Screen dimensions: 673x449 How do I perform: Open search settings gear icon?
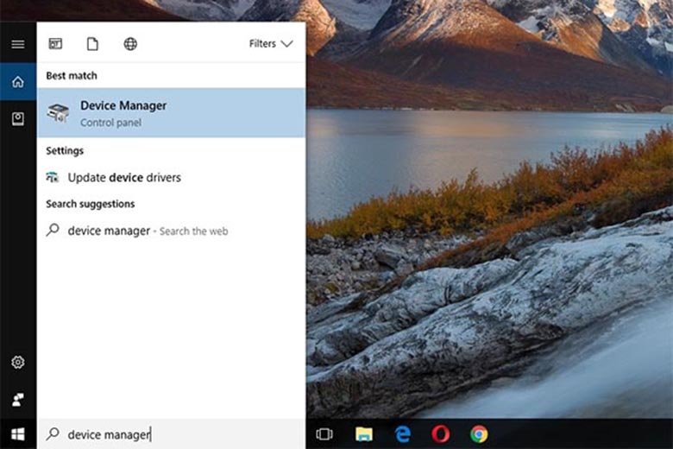18,363
